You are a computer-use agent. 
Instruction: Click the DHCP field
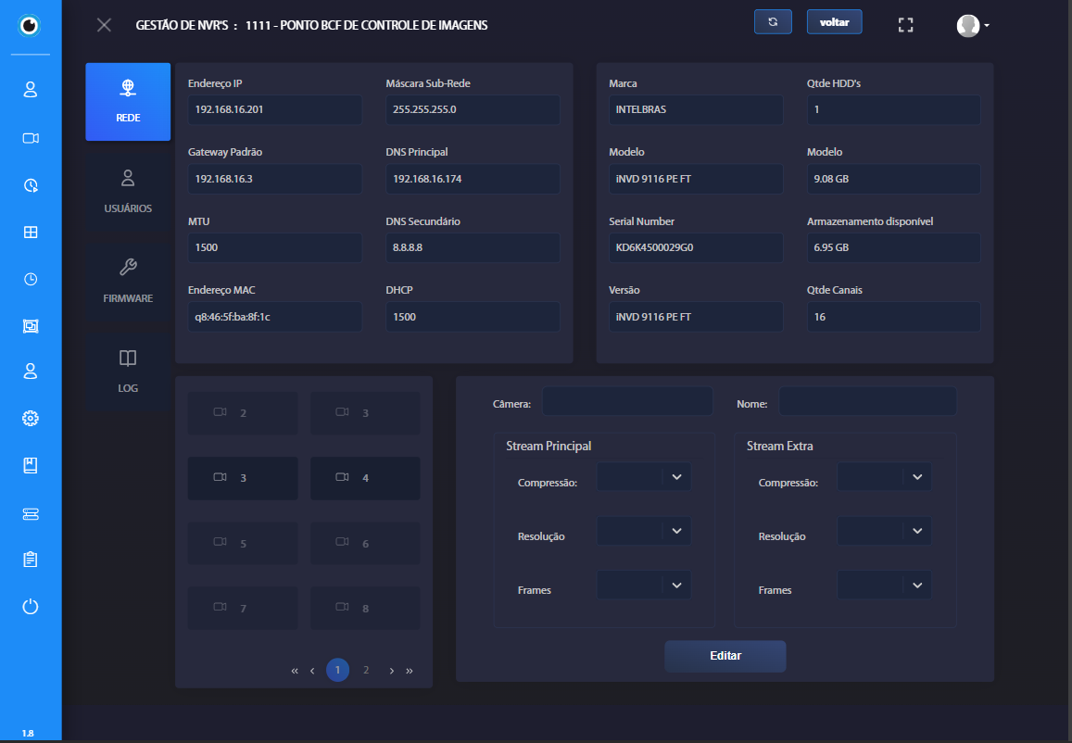[473, 317]
